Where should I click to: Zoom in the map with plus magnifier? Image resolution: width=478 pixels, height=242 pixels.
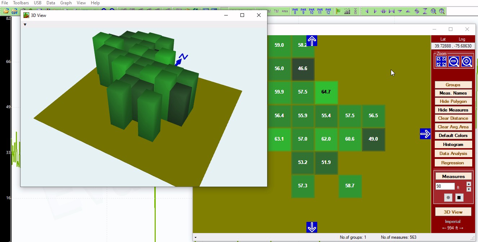click(466, 61)
